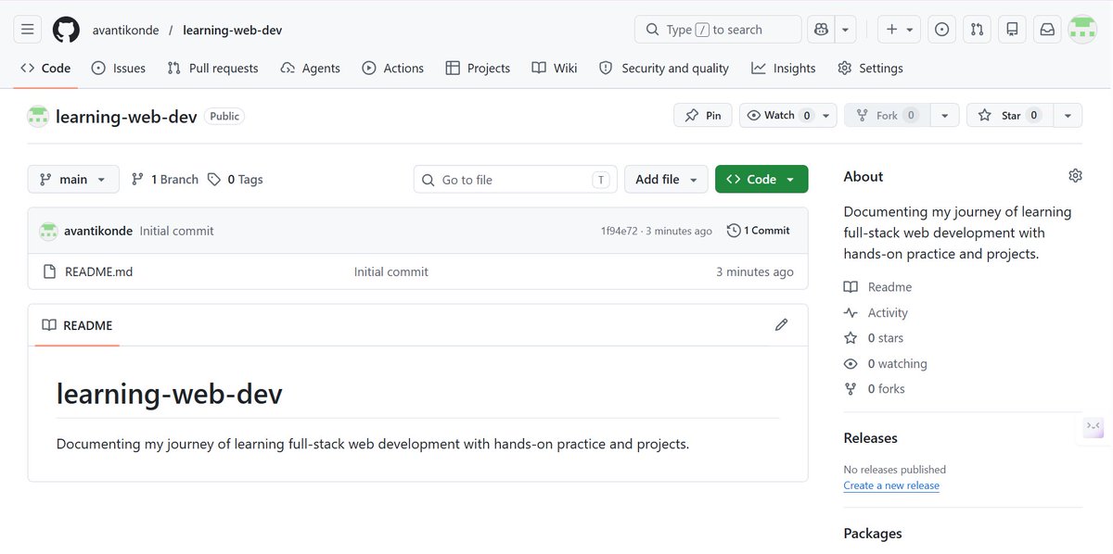Screen dimensions: 1113x554
Task: Switch to the Wiki tab
Action: click(x=555, y=68)
